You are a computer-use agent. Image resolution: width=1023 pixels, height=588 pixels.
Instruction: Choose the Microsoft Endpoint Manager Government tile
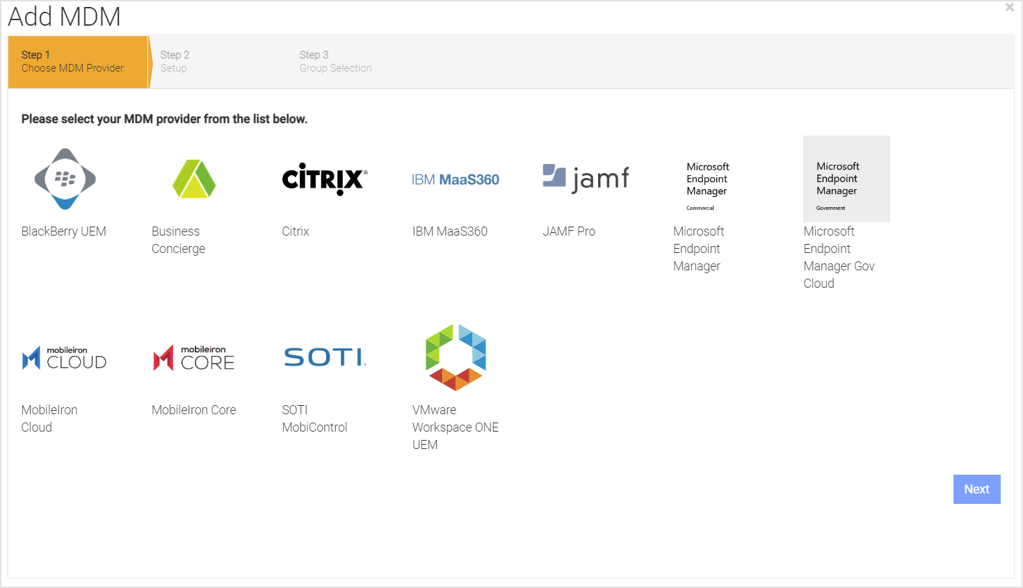pos(846,179)
